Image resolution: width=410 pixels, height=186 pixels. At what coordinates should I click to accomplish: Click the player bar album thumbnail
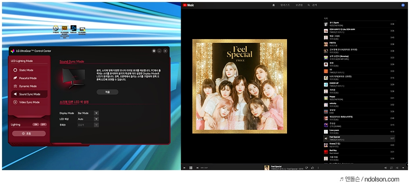[x=267, y=168]
